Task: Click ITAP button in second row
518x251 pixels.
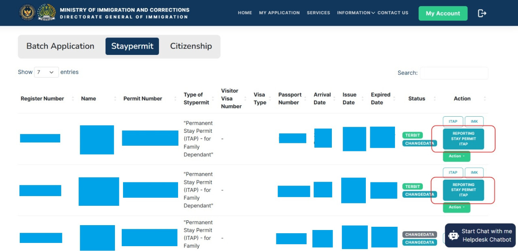Action: (x=453, y=173)
